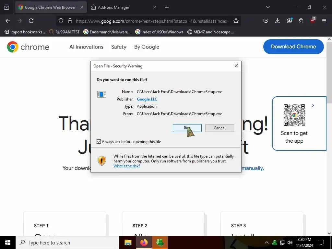Image resolution: width=332 pixels, height=249 pixels.
Task: Click the green user tray icon
Action: point(275,243)
